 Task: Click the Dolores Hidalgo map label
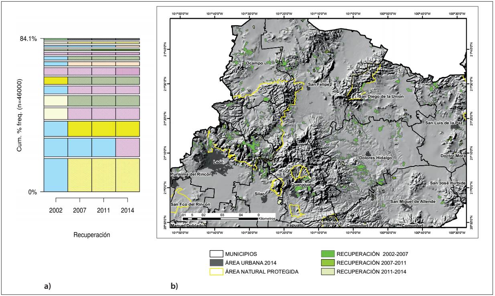tap(375, 158)
